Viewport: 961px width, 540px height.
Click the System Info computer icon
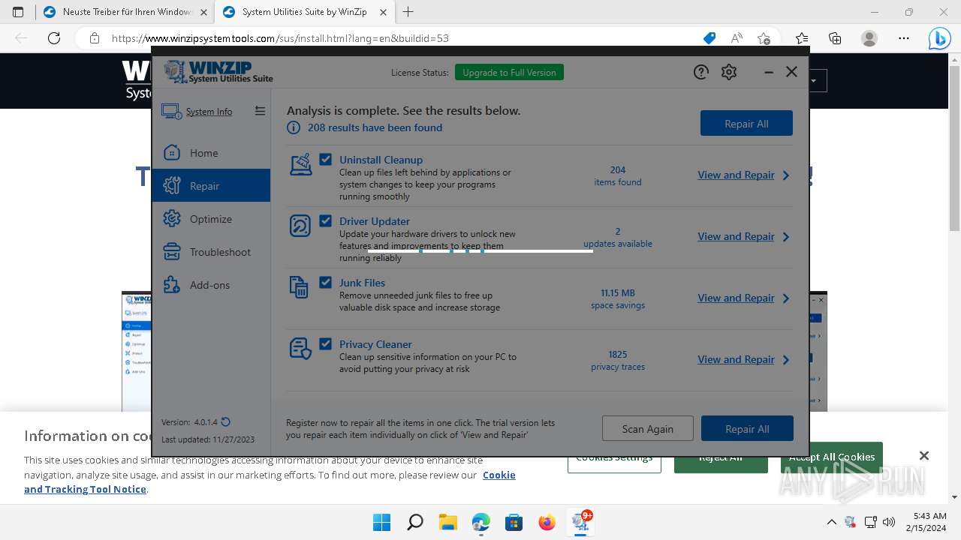click(x=171, y=112)
